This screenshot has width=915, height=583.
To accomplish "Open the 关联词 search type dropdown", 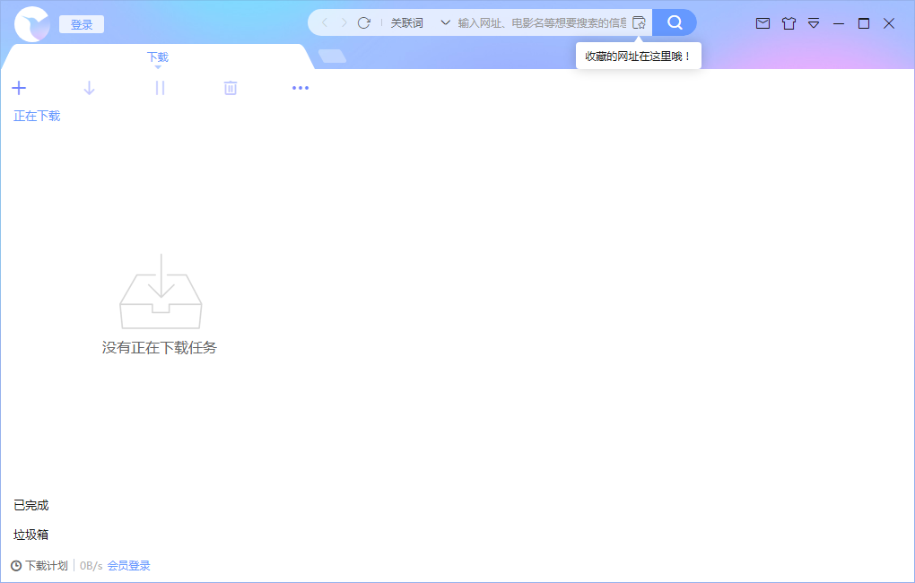I will (x=420, y=22).
